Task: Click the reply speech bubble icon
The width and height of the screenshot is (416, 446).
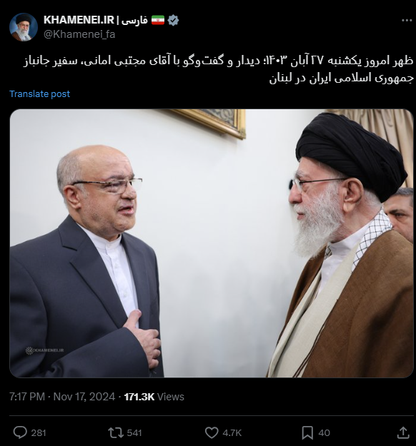Action: click(x=20, y=432)
